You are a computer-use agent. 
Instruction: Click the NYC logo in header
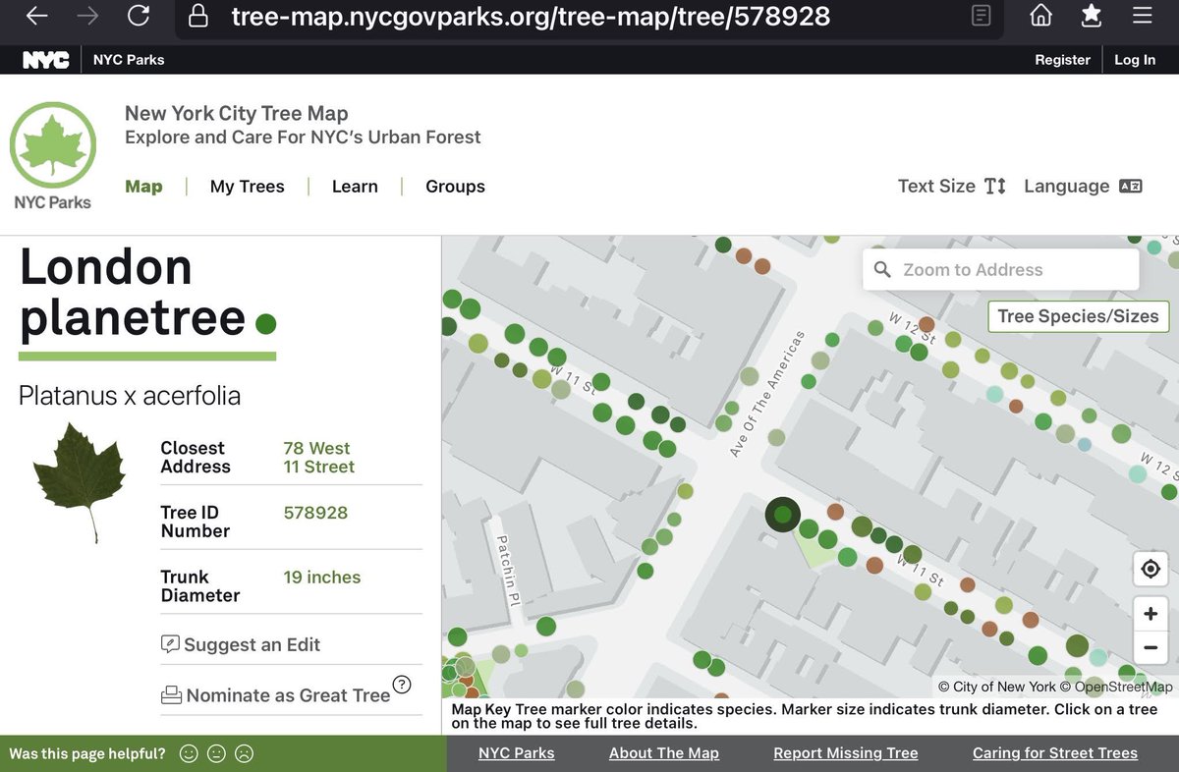(x=46, y=60)
